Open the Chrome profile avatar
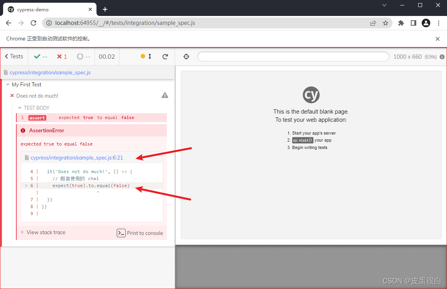 coord(426,23)
